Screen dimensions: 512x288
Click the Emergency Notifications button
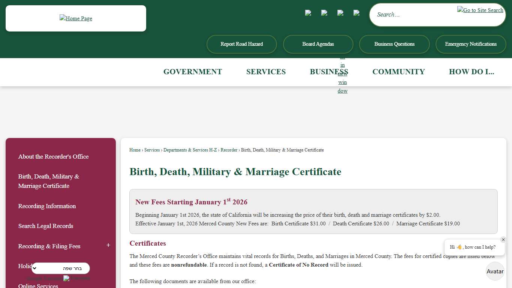471,44
